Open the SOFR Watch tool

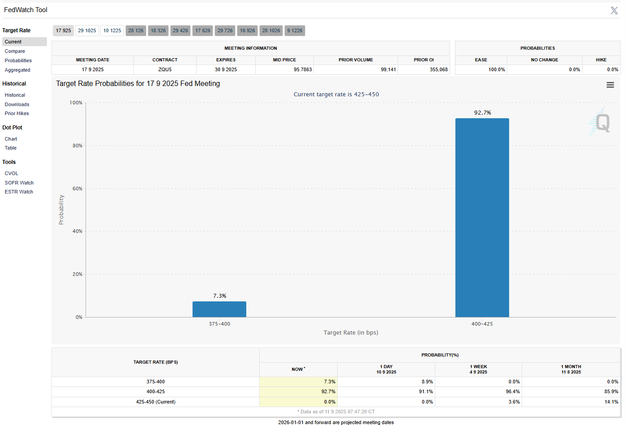pos(19,183)
